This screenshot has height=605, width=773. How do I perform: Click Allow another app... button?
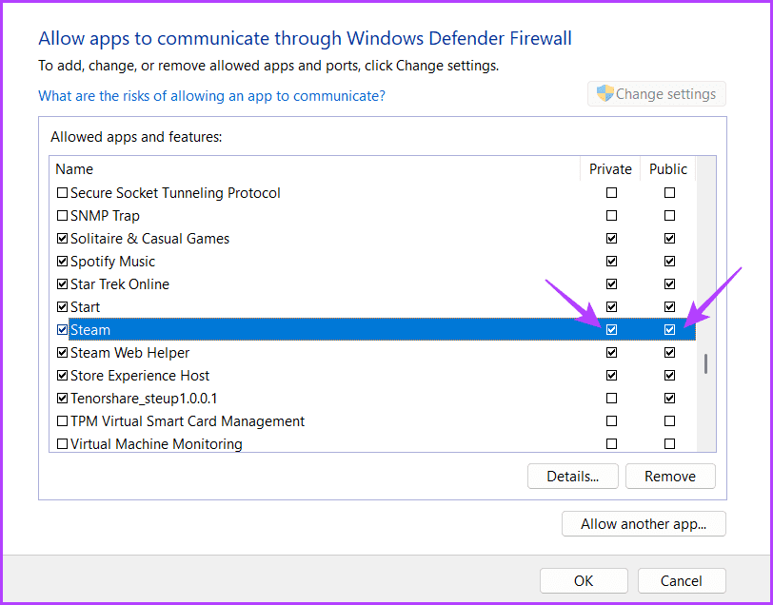644,524
